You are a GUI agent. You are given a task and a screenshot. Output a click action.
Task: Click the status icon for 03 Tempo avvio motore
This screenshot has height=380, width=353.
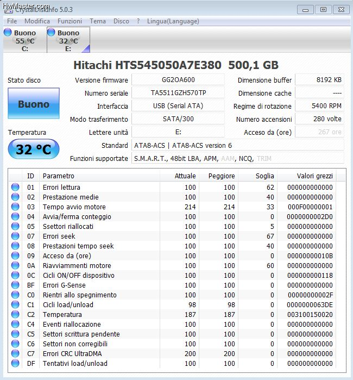click(15, 207)
